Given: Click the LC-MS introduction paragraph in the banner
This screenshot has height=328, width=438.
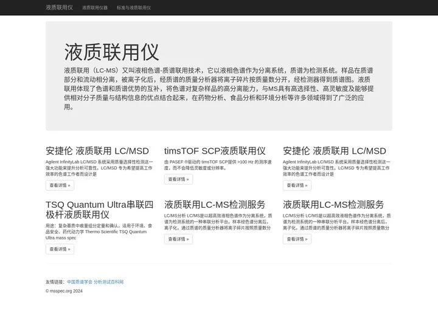Looking at the screenshot, I should pyautogui.click(x=219, y=89).
